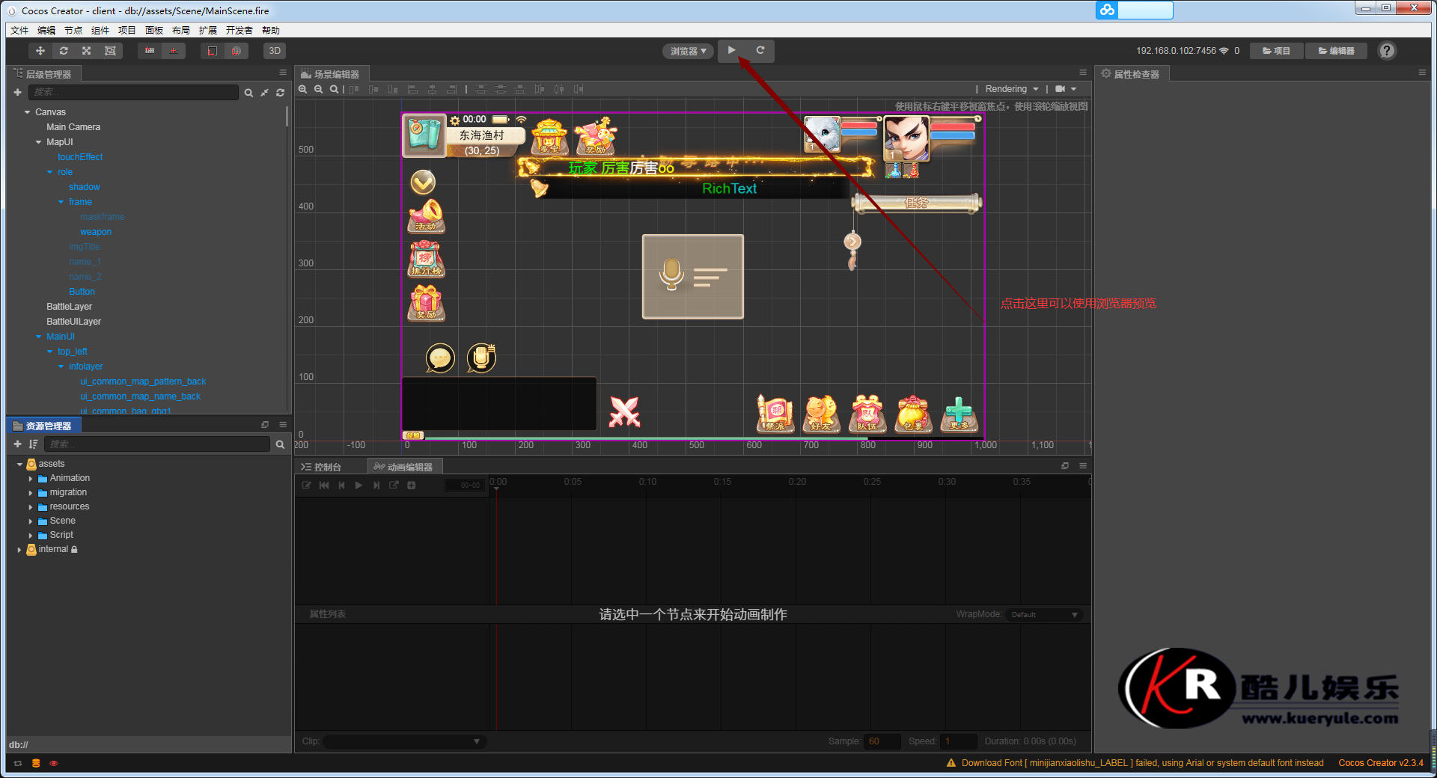Click the Play preview button
Image resolution: width=1437 pixels, height=778 pixels.
(x=731, y=50)
